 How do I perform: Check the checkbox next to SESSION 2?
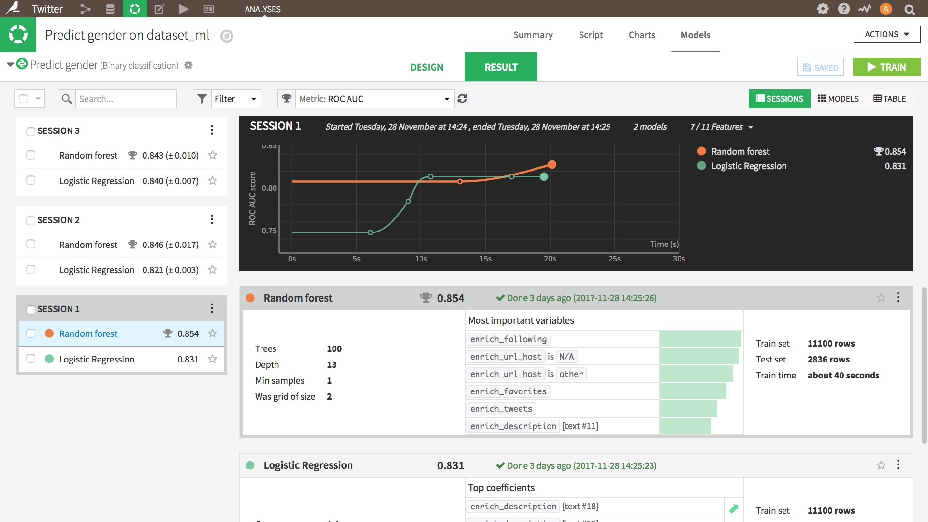[x=30, y=220]
